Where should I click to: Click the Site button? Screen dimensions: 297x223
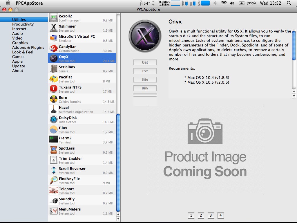pos(145,80)
